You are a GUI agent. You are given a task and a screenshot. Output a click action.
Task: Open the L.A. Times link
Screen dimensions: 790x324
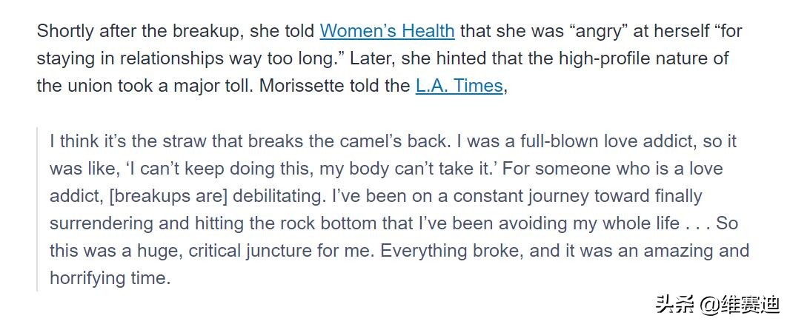pos(459,86)
